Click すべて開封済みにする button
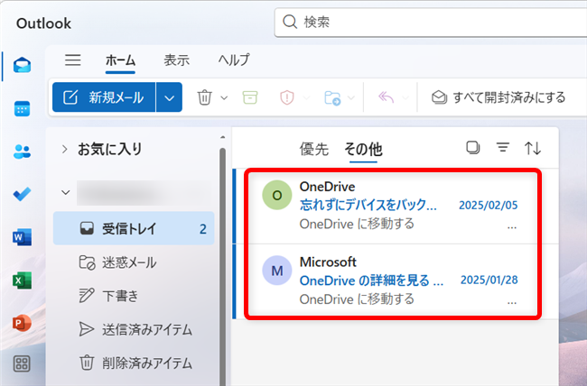This screenshot has width=587, height=386. point(498,97)
